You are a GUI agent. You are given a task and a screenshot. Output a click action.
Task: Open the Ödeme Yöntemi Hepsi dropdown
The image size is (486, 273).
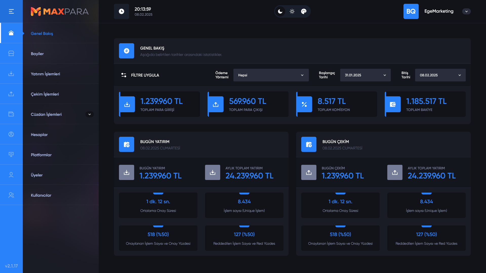271,75
